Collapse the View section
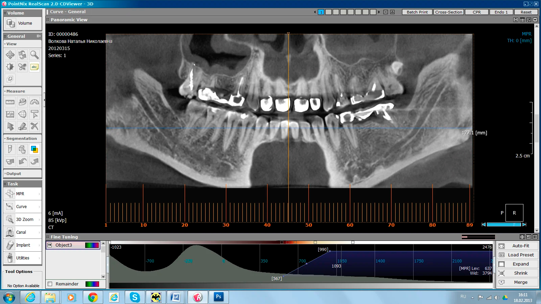This screenshot has width=541, height=304. 22,44
